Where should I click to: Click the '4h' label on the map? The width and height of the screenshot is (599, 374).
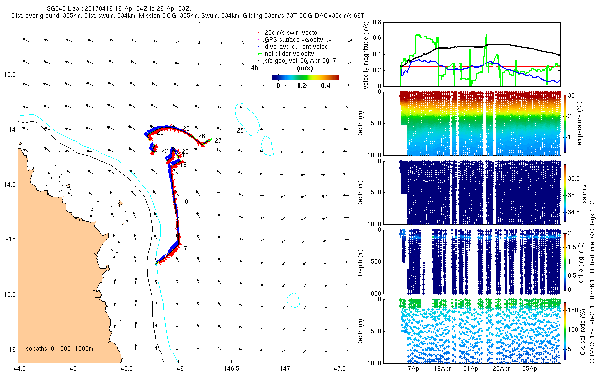coord(255,68)
